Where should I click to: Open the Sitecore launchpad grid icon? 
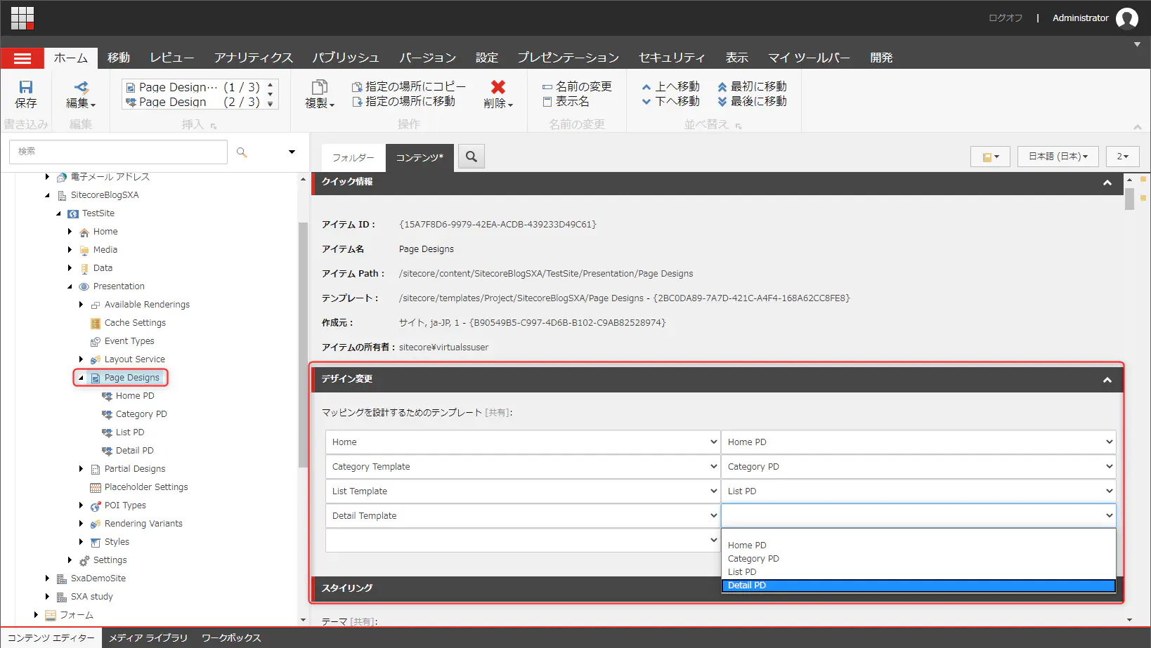pyautogui.click(x=22, y=18)
